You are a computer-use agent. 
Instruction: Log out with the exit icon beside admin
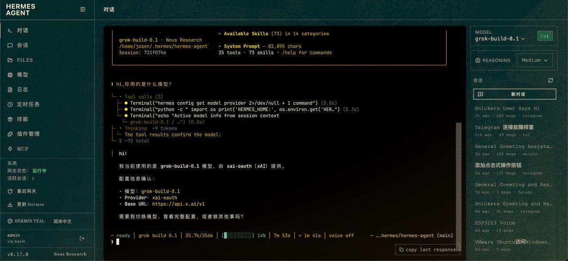(82, 238)
